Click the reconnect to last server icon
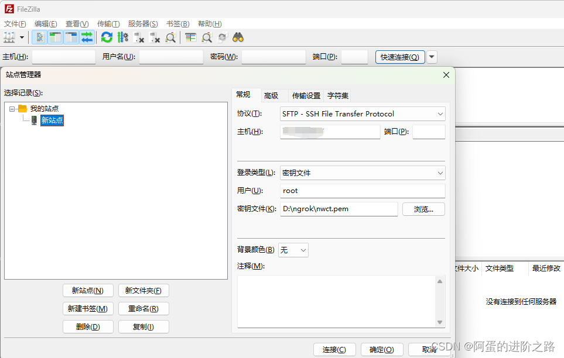The image size is (564, 358). [170, 37]
